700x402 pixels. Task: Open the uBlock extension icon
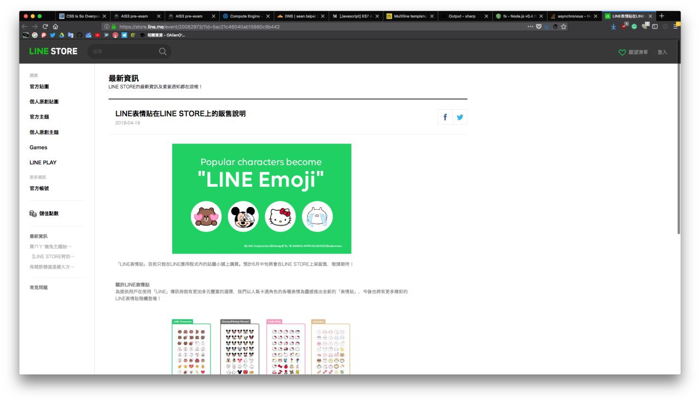[625, 26]
